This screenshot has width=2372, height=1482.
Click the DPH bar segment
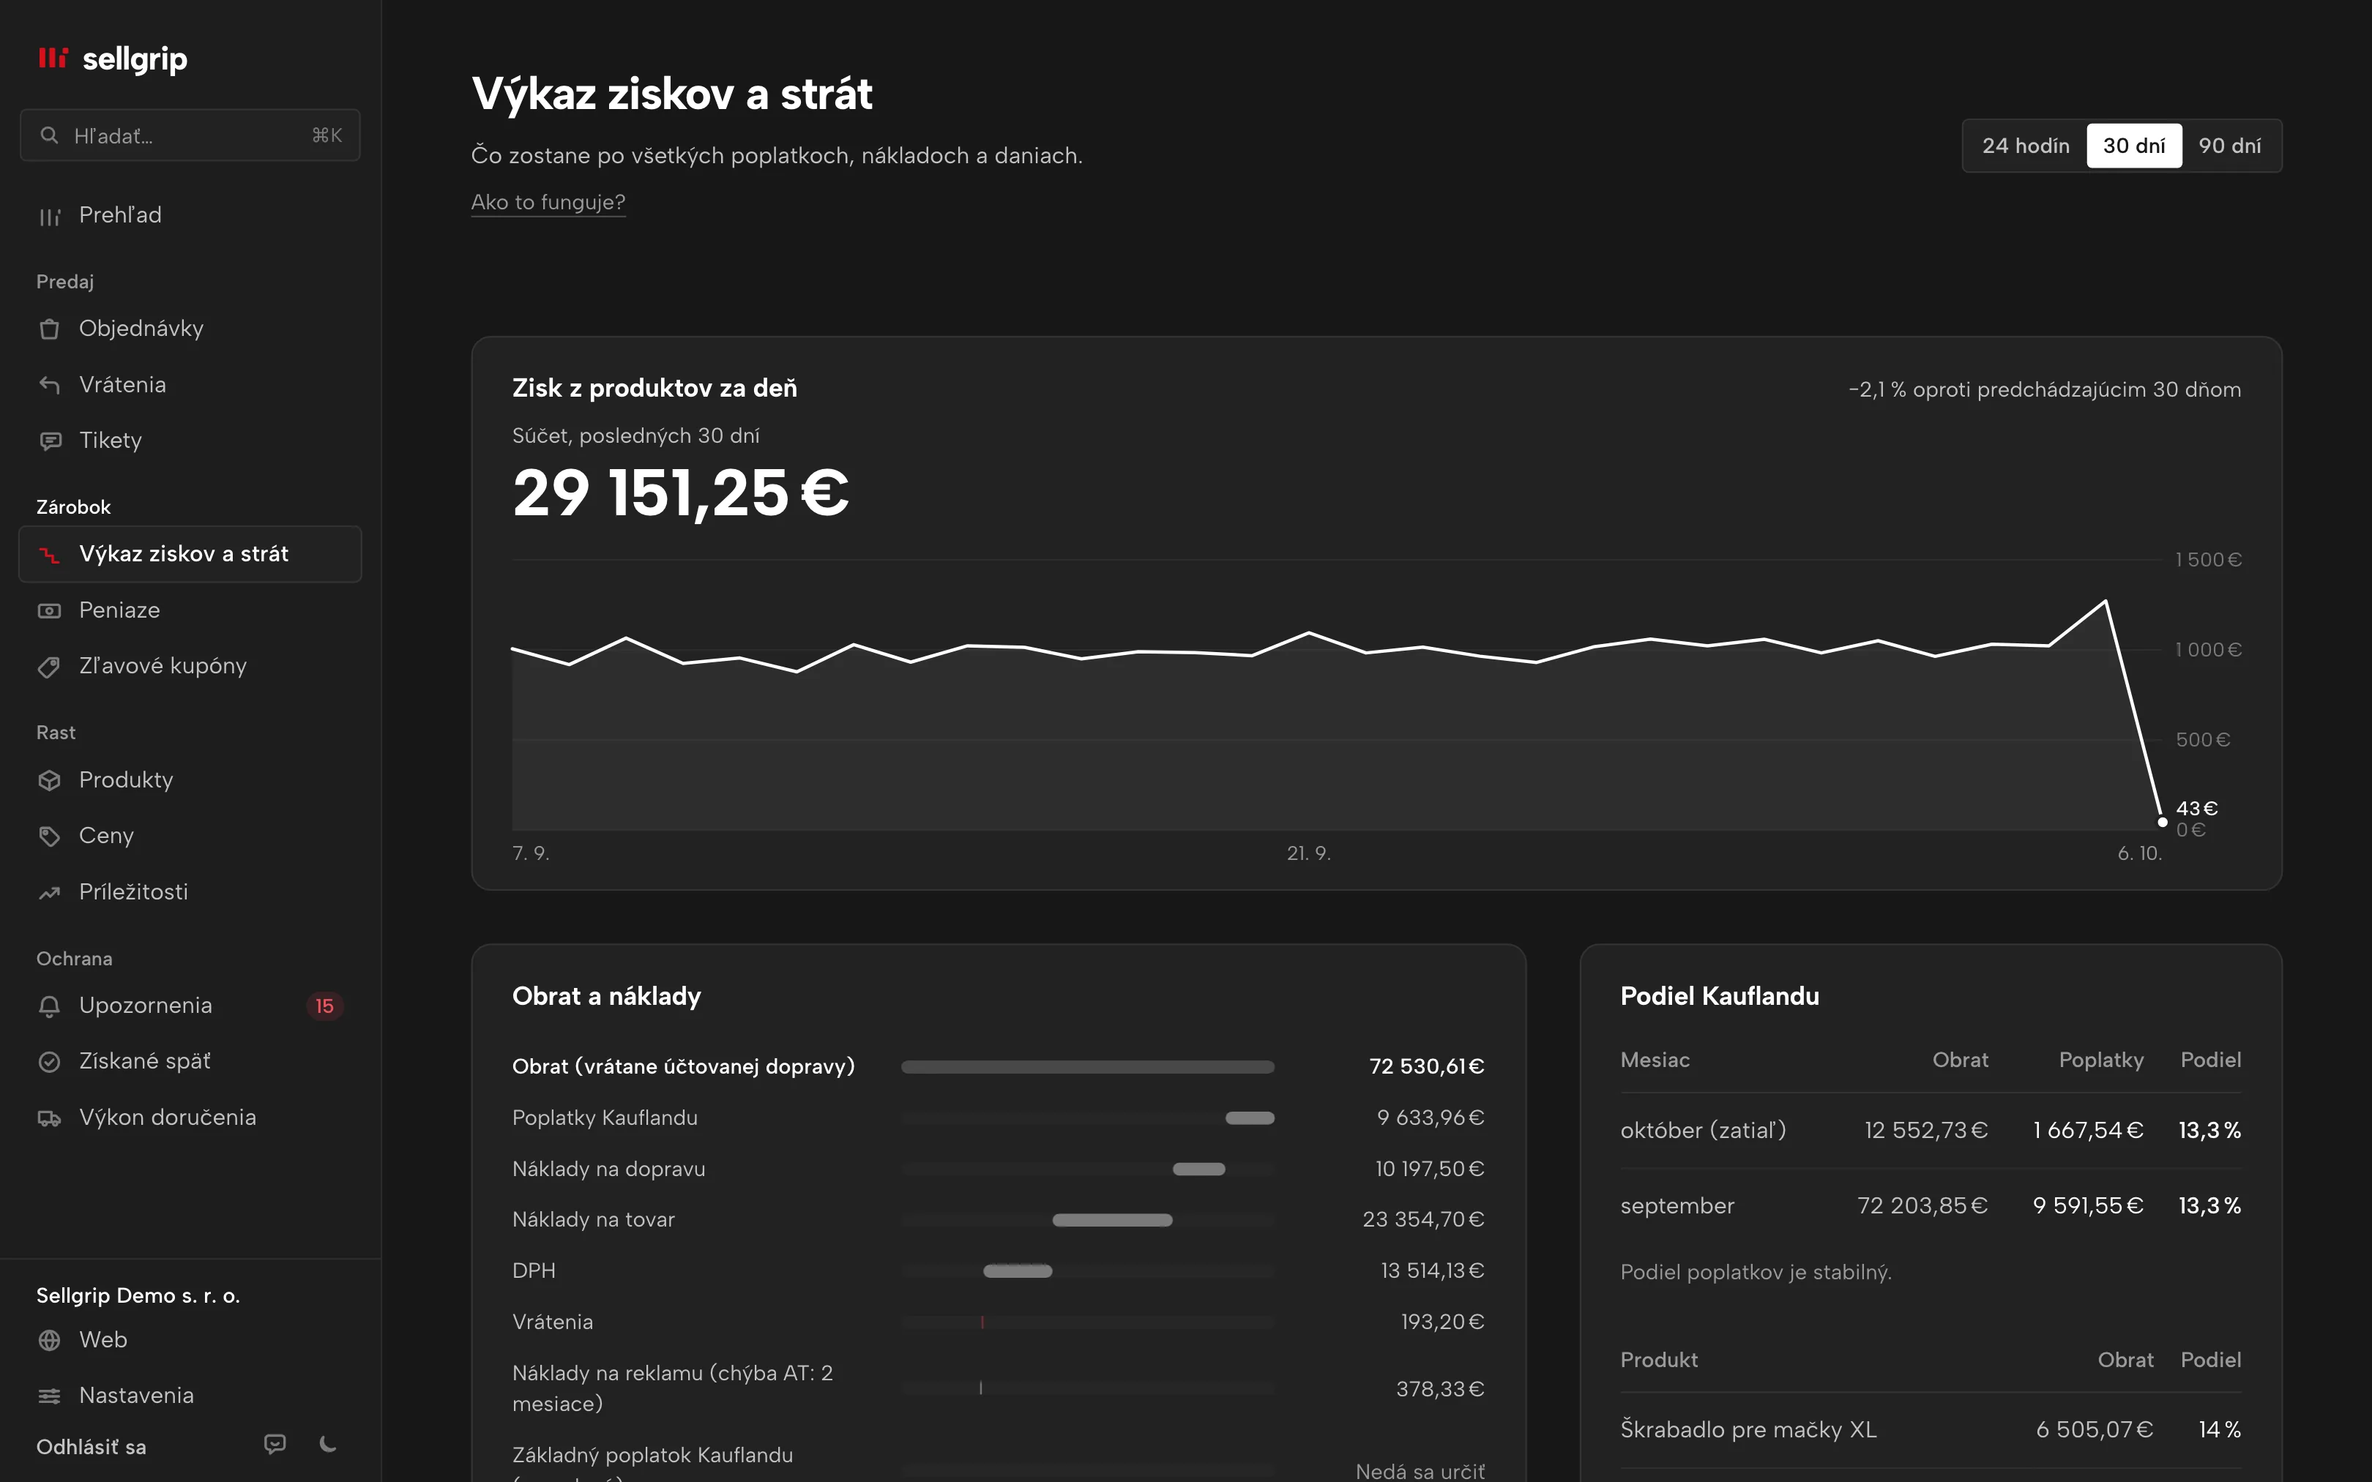1018,1271
